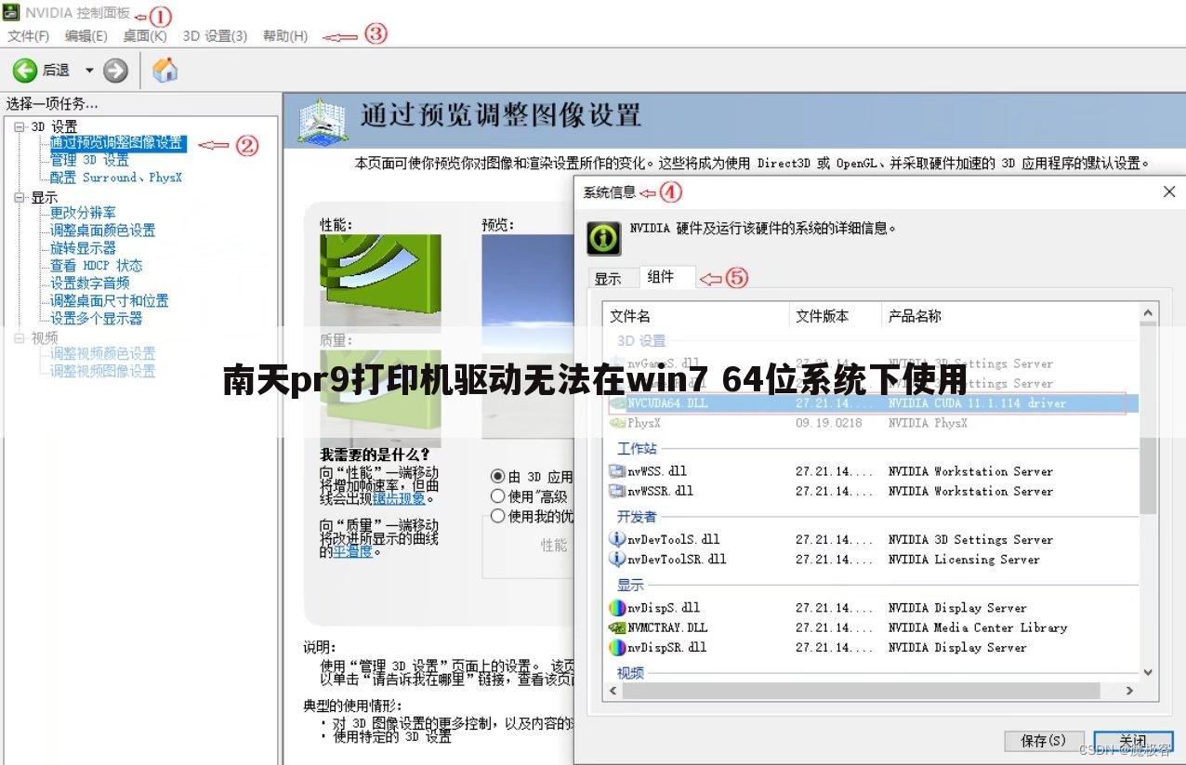Open the 平滑度 link
The width and height of the screenshot is (1186, 765).
point(352,551)
